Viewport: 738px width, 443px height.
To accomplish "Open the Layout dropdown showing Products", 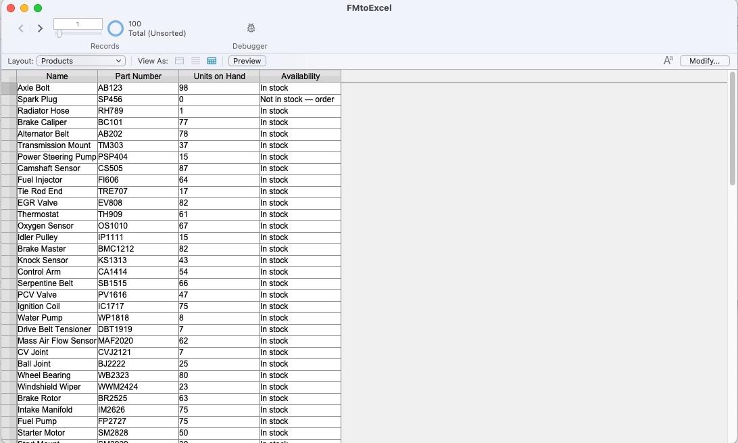I will tap(80, 60).
